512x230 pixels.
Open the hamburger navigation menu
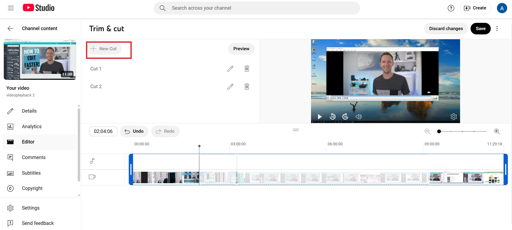11,8
